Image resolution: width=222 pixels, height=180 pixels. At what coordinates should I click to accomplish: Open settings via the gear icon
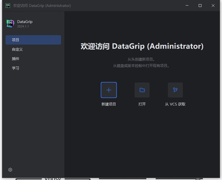[10, 169]
